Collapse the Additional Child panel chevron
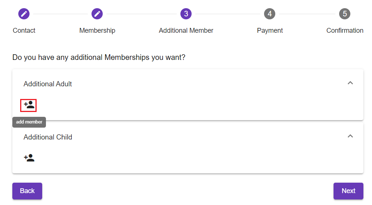 pos(350,136)
